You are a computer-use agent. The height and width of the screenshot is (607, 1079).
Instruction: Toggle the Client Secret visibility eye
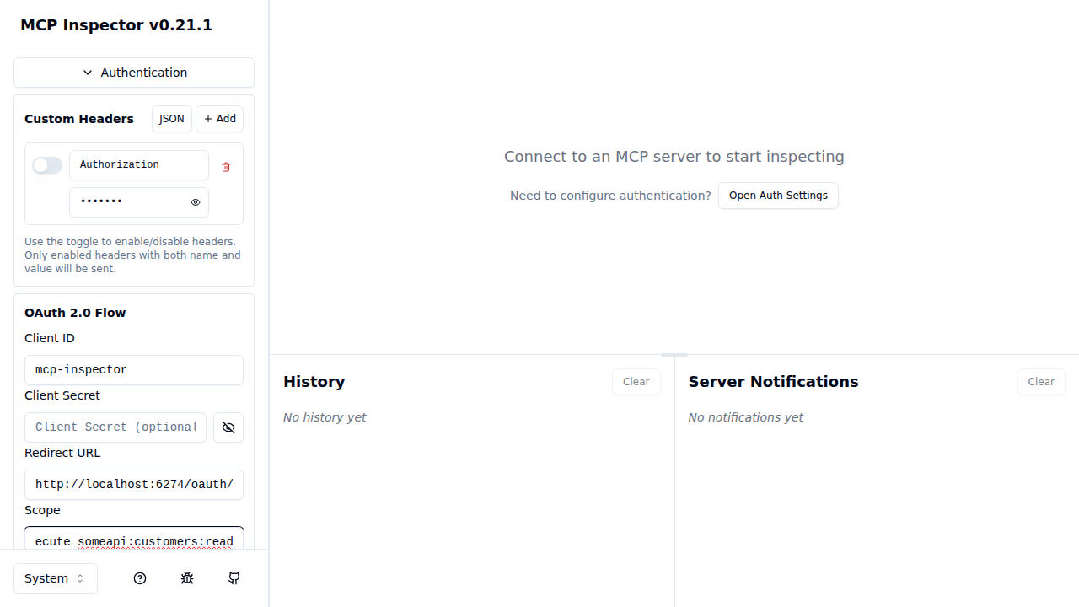(x=228, y=427)
